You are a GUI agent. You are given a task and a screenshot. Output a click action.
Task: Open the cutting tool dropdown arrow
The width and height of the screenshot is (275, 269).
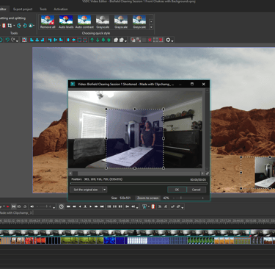coord(148,207)
